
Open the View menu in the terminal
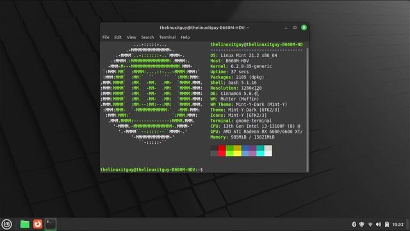[x=131, y=37]
